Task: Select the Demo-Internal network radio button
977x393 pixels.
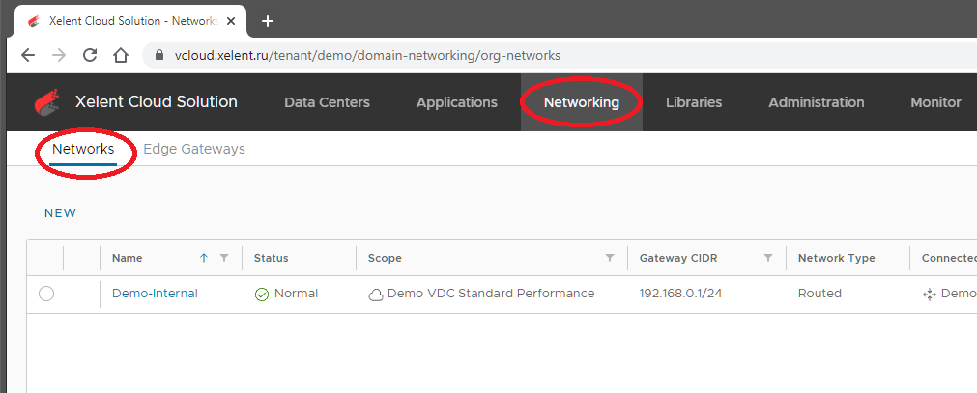Action: [46, 294]
